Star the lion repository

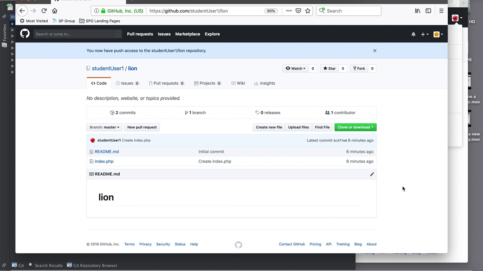[x=329, y=69]
